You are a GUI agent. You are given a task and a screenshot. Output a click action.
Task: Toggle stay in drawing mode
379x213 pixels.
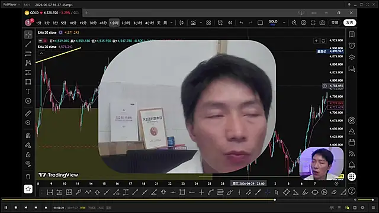[x=28, y=145]
